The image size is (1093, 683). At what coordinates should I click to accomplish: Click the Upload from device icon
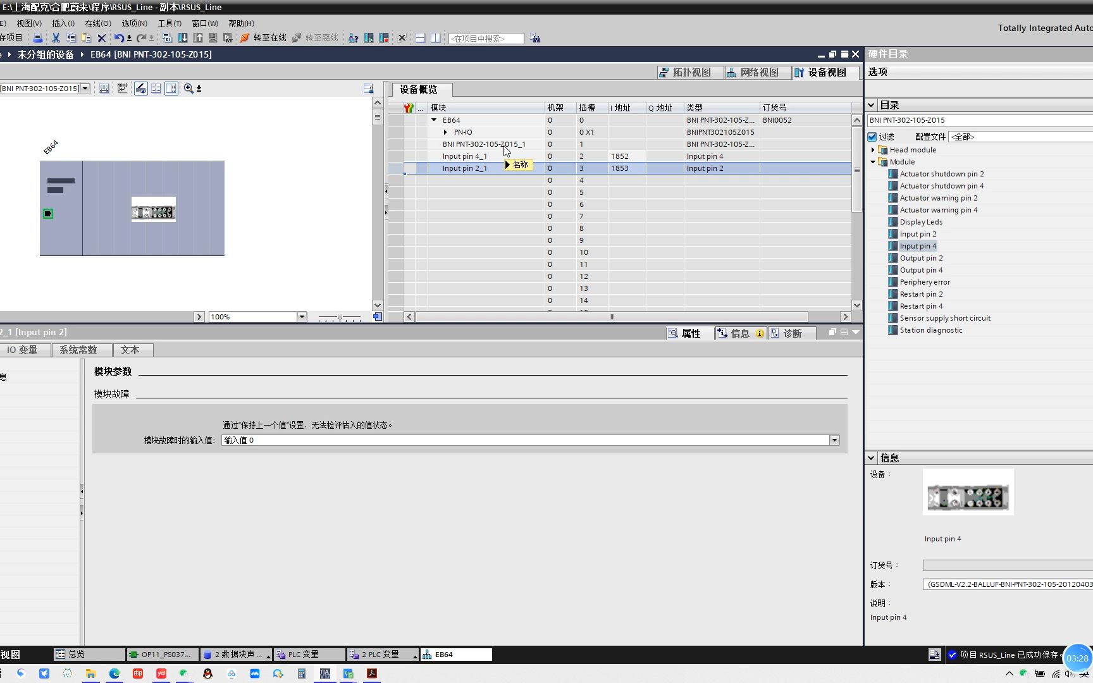(197, 38)
